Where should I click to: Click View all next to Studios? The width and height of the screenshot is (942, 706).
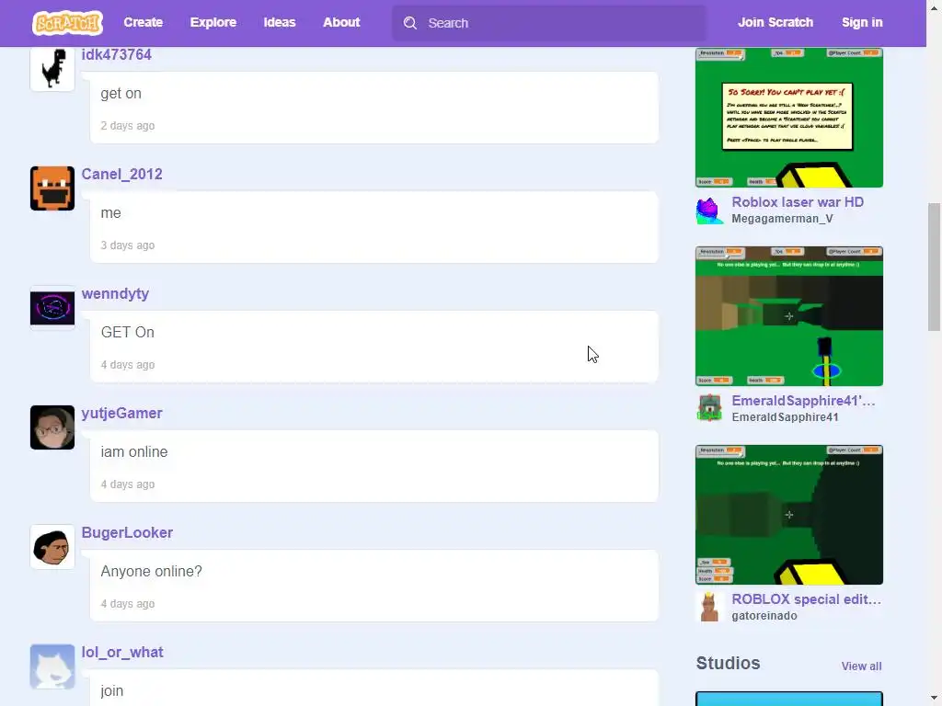click(x=861, y=666)
